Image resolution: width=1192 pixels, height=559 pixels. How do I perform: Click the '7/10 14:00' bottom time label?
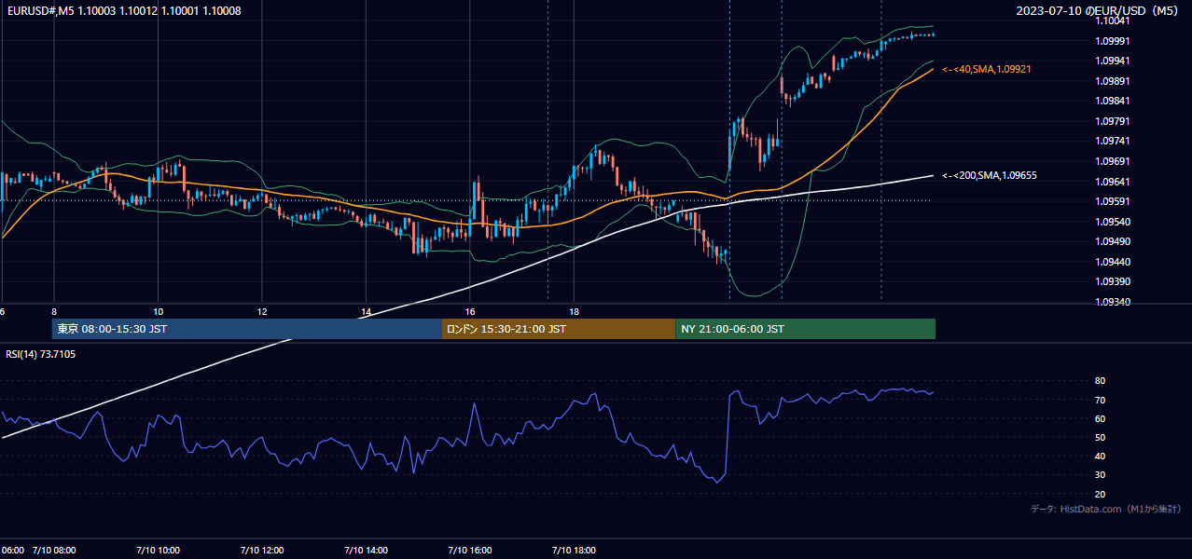click(366, 550)
